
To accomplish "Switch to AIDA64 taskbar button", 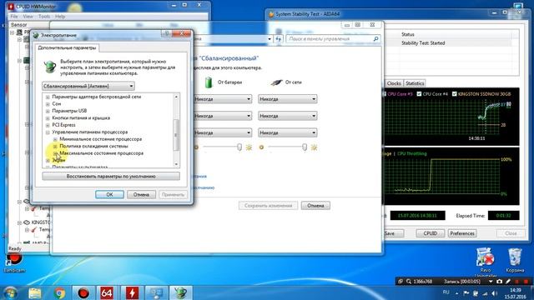I will pyautogui.click(x=107, y=292).
